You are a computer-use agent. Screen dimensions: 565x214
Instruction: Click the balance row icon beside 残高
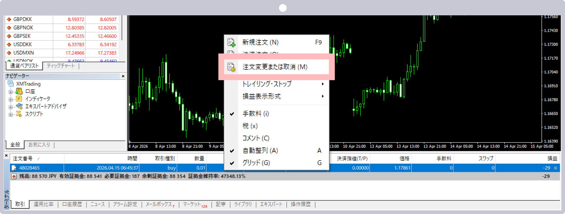(14, 176)
